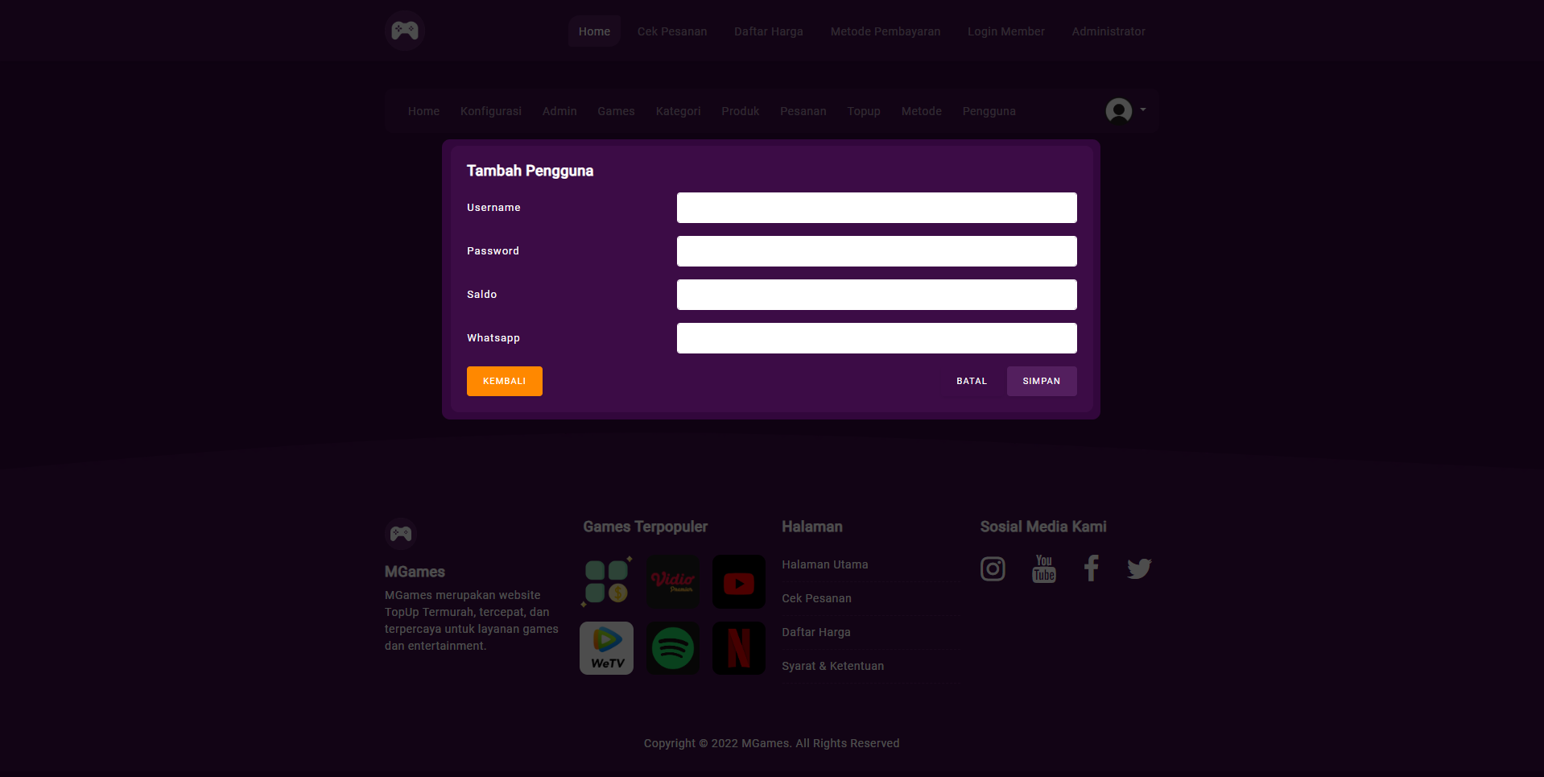Viewport: 1544px width, 777px height.
Task: Click the orange KEMBALI button
Action: [505, 381]
